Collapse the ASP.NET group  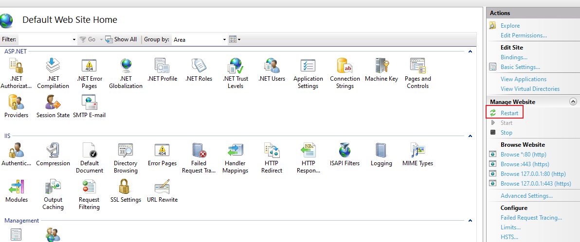point(470,52)
